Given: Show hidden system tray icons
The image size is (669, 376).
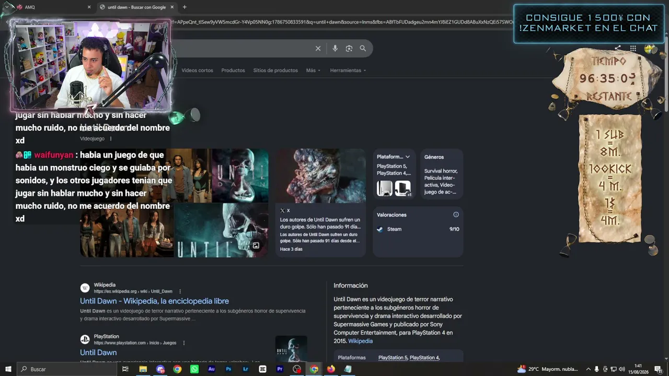Looking at the screenshot, I should pyautogui.click(x=589, y=369).
